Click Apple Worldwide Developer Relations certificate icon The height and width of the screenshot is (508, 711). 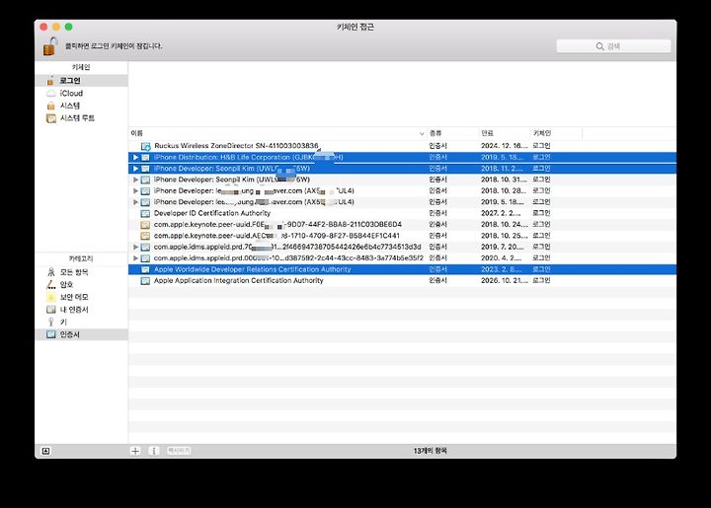tap(145, 269)
